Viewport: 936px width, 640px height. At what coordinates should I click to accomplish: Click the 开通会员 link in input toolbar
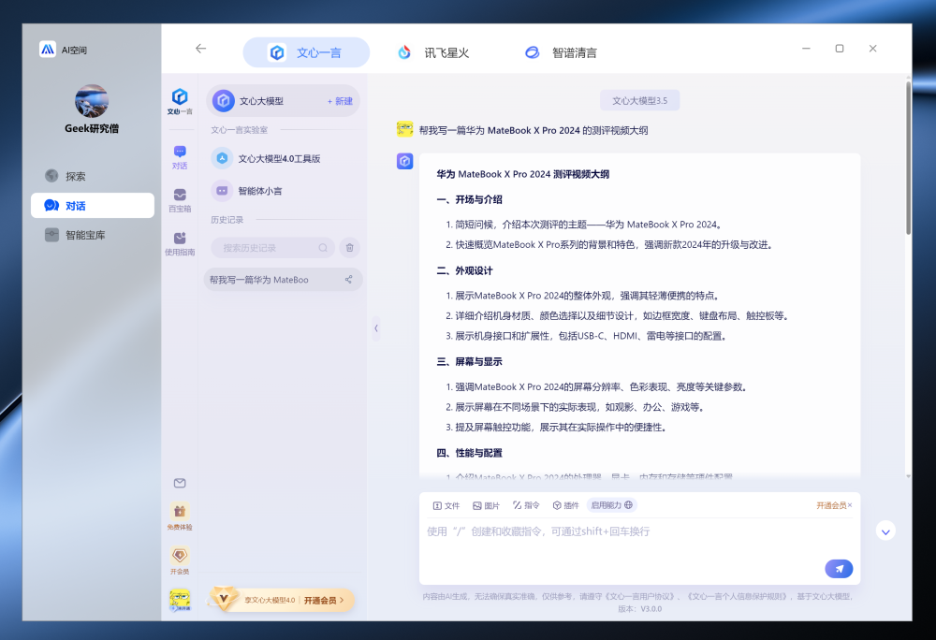tap(831, 505)
